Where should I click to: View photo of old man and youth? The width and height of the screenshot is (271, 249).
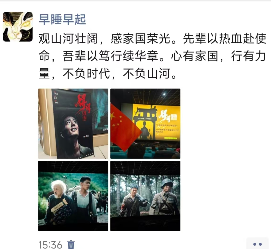pyautogui.click(x=73, y=196)
